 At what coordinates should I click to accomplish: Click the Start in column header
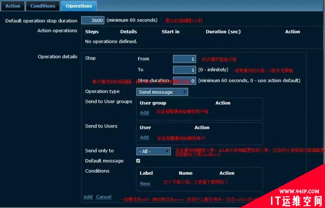[170, 32]
